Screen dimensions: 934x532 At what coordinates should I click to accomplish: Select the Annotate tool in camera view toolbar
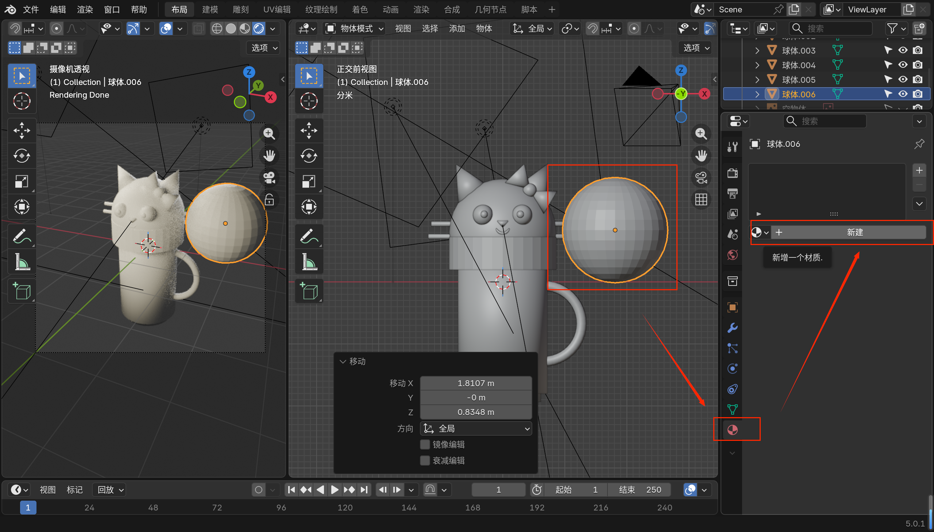point(22,236)
